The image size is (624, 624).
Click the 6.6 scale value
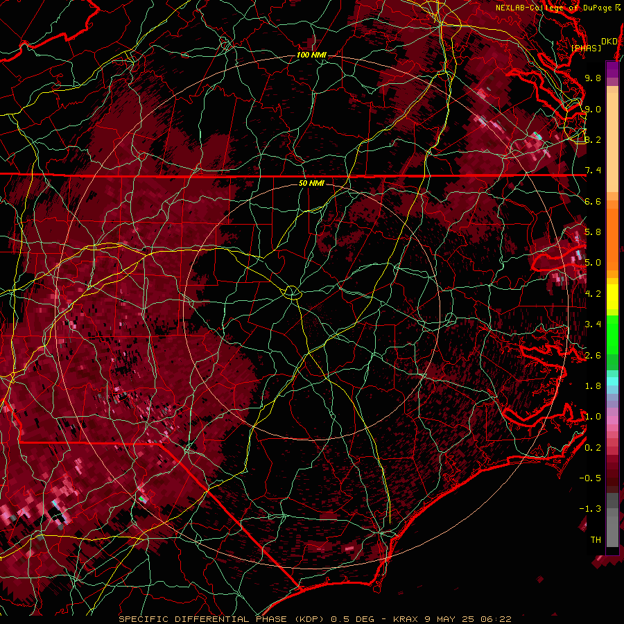(x=593, y=201)
